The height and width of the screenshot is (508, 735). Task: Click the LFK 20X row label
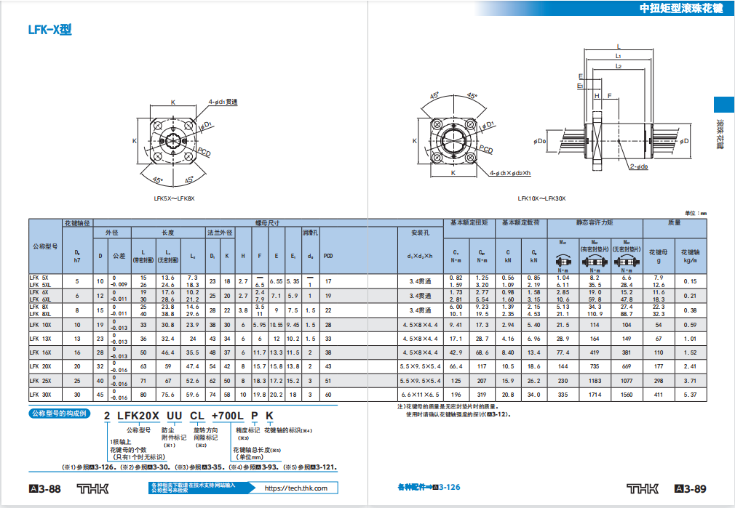40,366
